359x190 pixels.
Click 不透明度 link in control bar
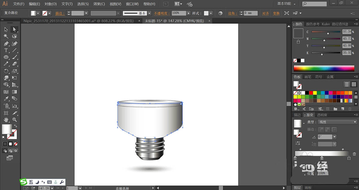[x=162, y=13]
